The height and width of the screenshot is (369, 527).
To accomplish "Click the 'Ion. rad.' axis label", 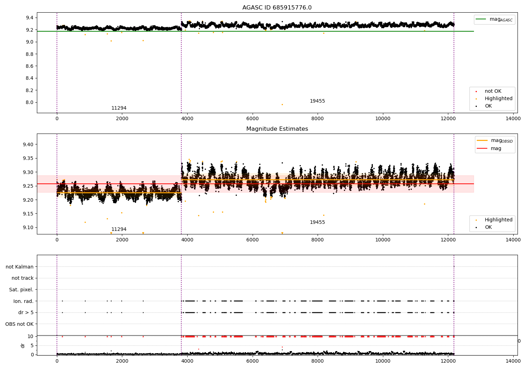I will click(24, 301).
